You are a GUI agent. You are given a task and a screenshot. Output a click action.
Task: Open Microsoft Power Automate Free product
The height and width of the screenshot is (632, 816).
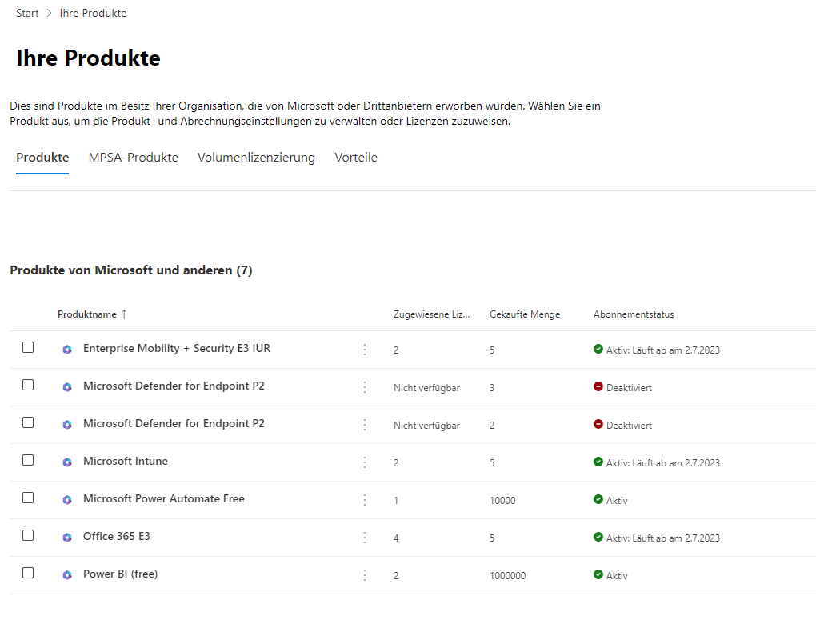click(164, 498)
